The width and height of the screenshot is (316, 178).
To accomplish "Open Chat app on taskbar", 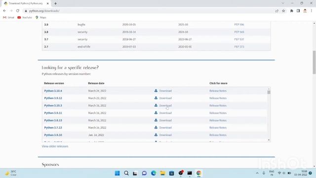I will (144, 173).
